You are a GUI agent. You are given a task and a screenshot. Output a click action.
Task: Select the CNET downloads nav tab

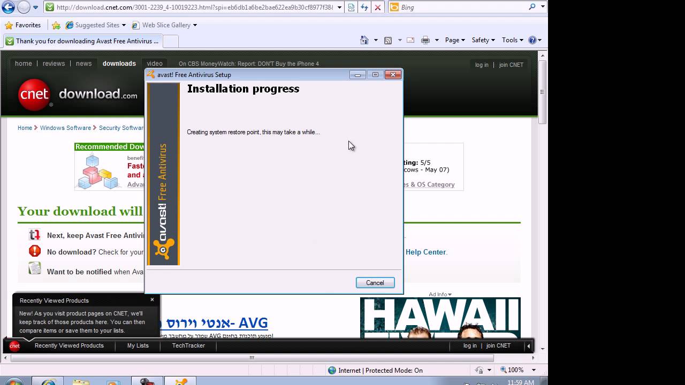tap(119, 64)
